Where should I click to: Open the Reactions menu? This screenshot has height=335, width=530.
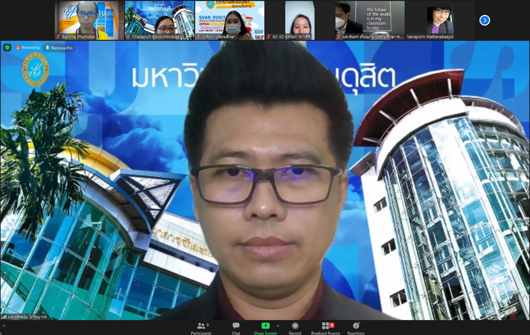356,328
